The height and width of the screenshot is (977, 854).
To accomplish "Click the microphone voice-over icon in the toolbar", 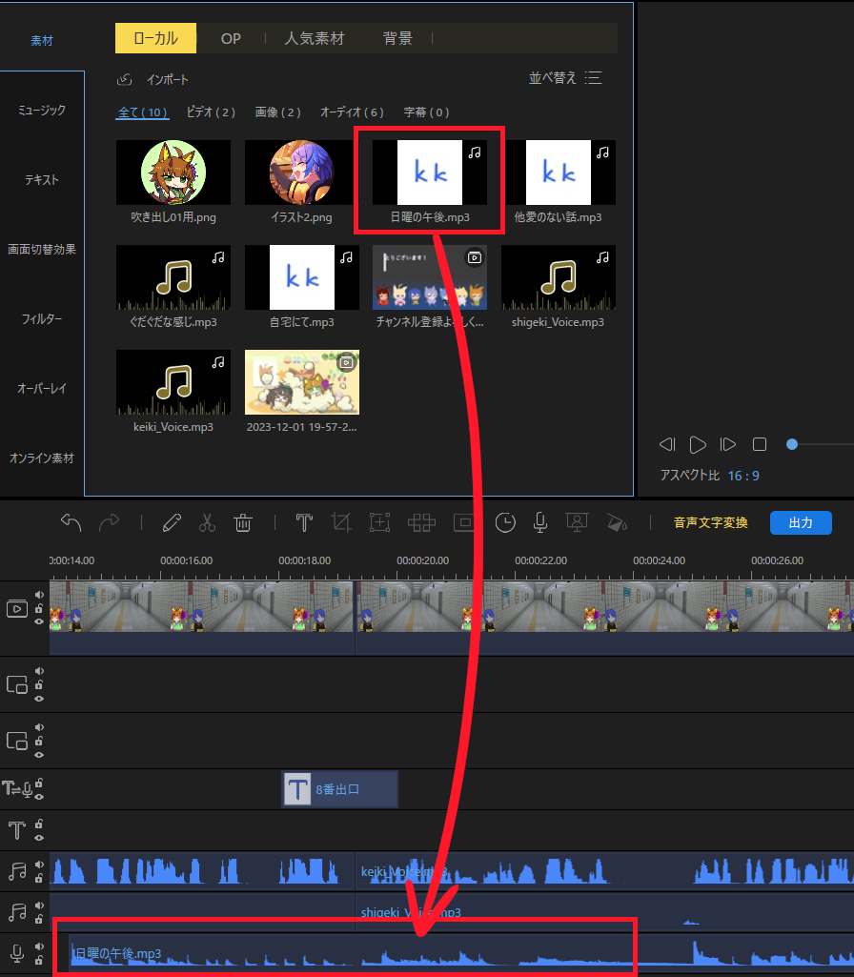I will (539, 522).
